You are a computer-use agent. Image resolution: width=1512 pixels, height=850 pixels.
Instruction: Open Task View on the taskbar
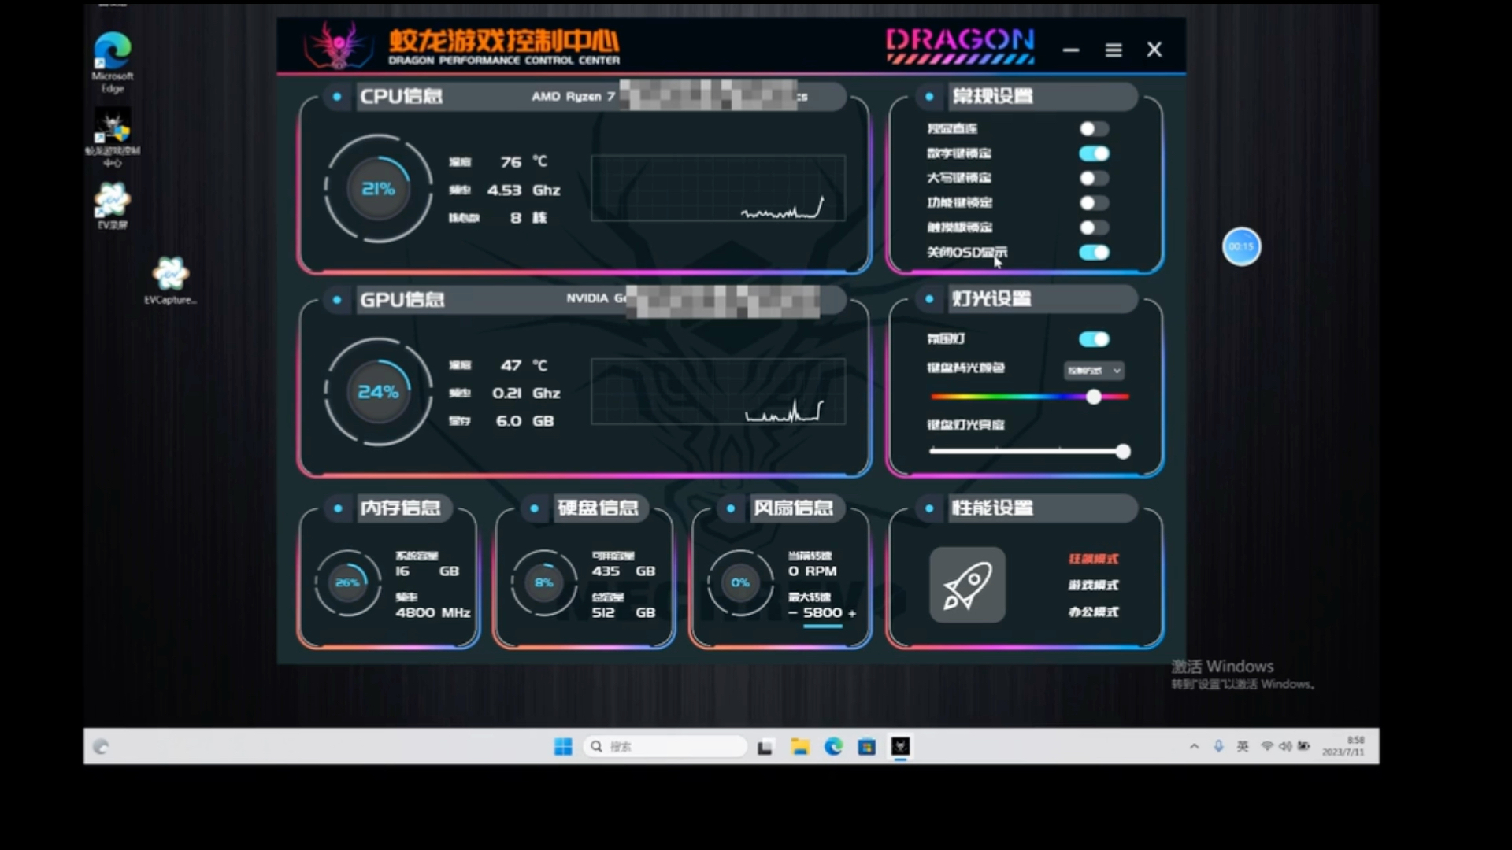(765, 747)
